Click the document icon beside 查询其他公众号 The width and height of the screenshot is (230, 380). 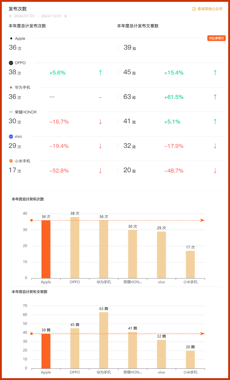(x=194, y=9)
